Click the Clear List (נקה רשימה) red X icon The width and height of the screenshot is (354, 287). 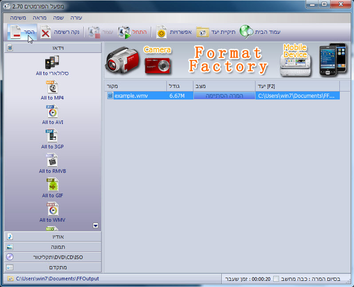coord(46,32)
